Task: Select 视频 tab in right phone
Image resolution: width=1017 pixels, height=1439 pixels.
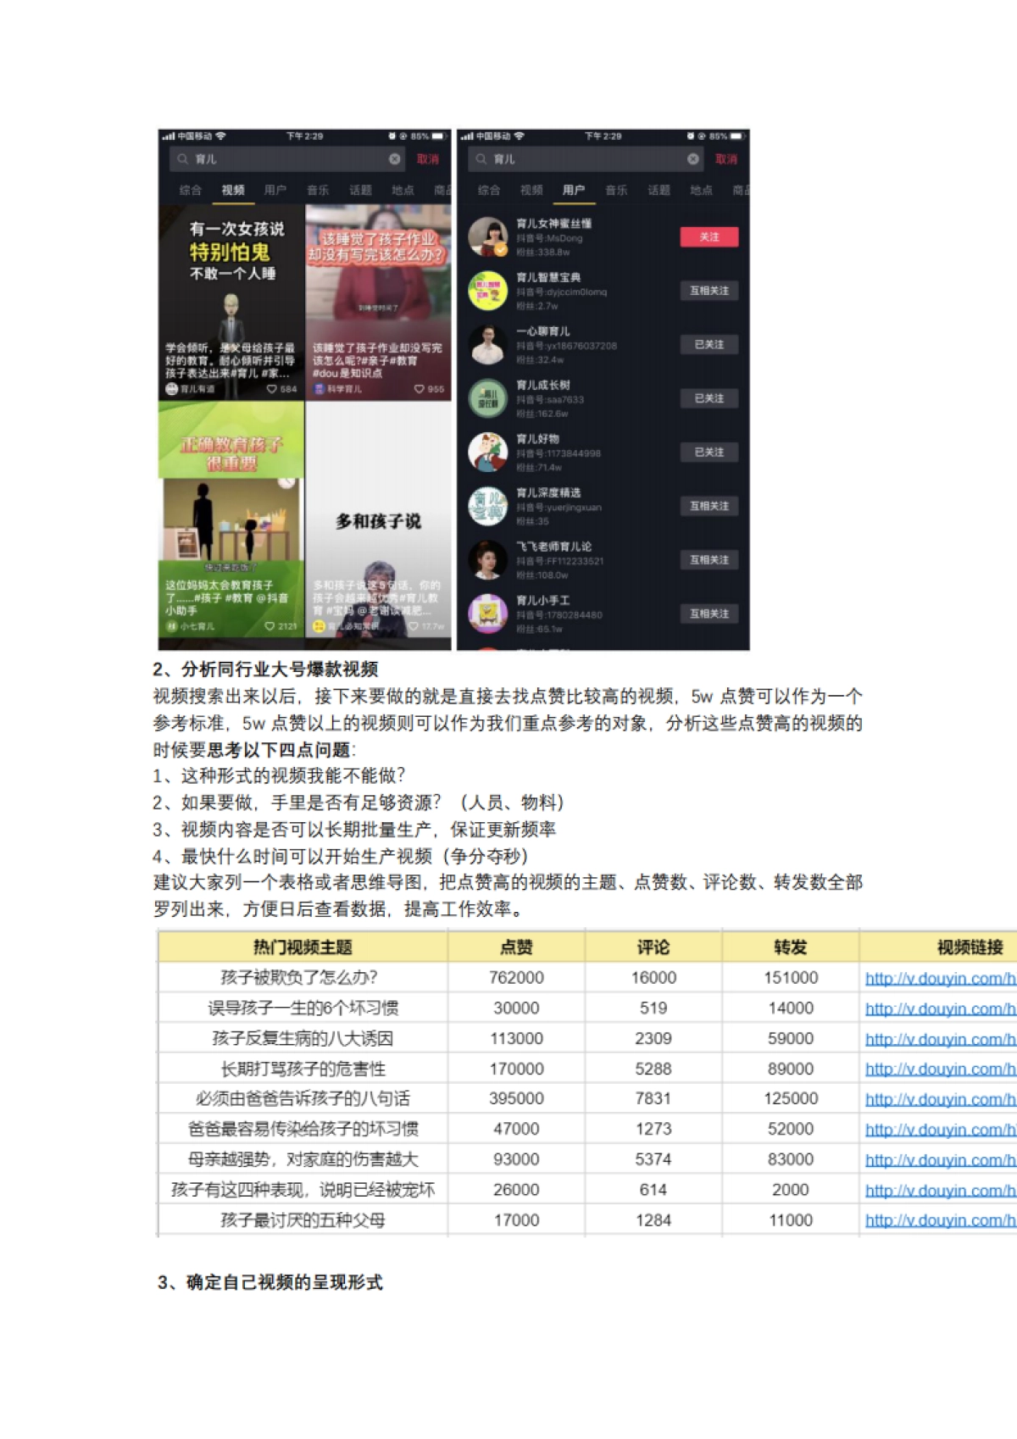Action: point(531,191)
